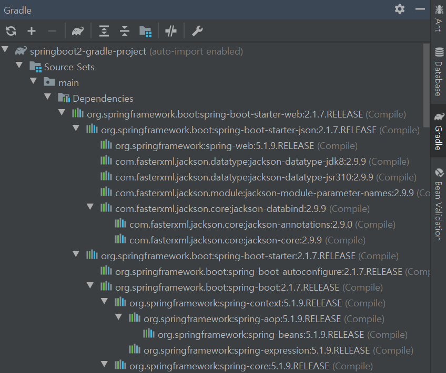The width and height of the screenshot is (446, 373).
Task: Execute Gradle task with the elephant icon
Action: click(78, 31)
